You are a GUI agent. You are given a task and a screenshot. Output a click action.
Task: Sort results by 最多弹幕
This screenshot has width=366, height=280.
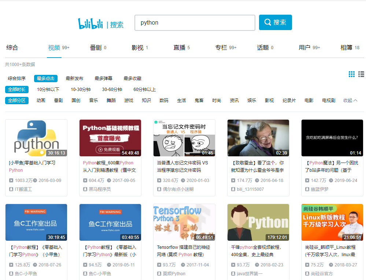103,79
